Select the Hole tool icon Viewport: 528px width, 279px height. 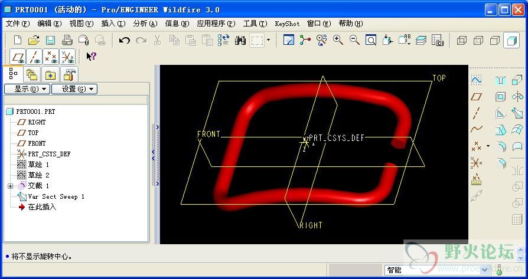pos(501,80)
